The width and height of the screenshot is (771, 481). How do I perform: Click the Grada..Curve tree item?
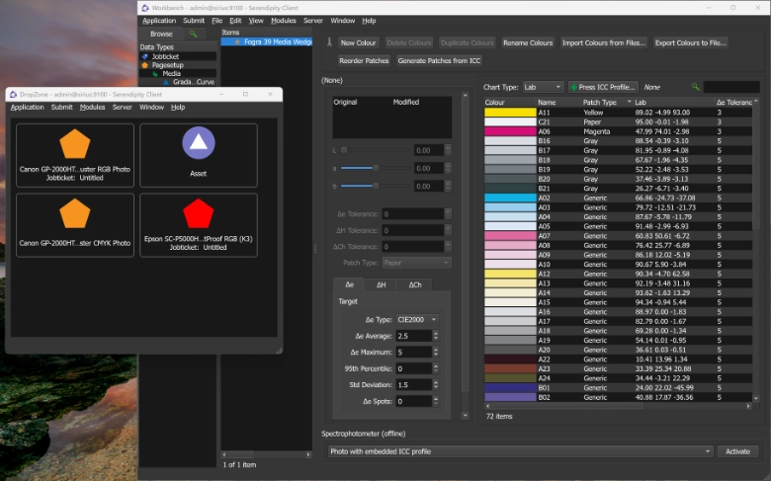click(x=193, y=82)
